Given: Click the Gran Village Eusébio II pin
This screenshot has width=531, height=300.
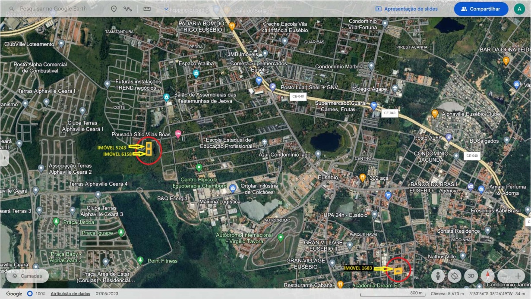Looking at the screenshot, I should click(x=349, y=245).
